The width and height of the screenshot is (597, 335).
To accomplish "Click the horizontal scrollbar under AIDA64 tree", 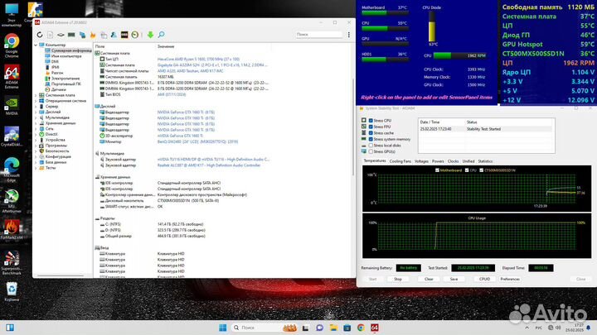I will click(61, 275).
